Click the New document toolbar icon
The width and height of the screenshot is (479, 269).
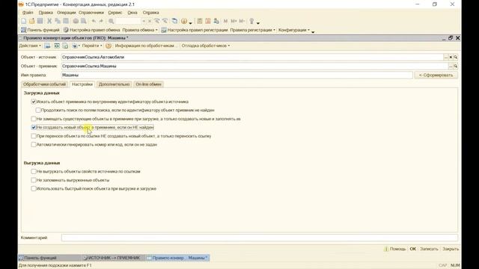[x=23, y=21]
